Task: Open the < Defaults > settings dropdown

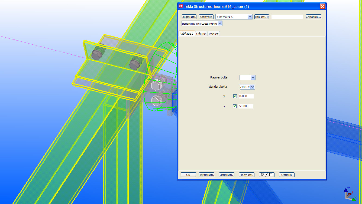Action: (x=250, y=17)
